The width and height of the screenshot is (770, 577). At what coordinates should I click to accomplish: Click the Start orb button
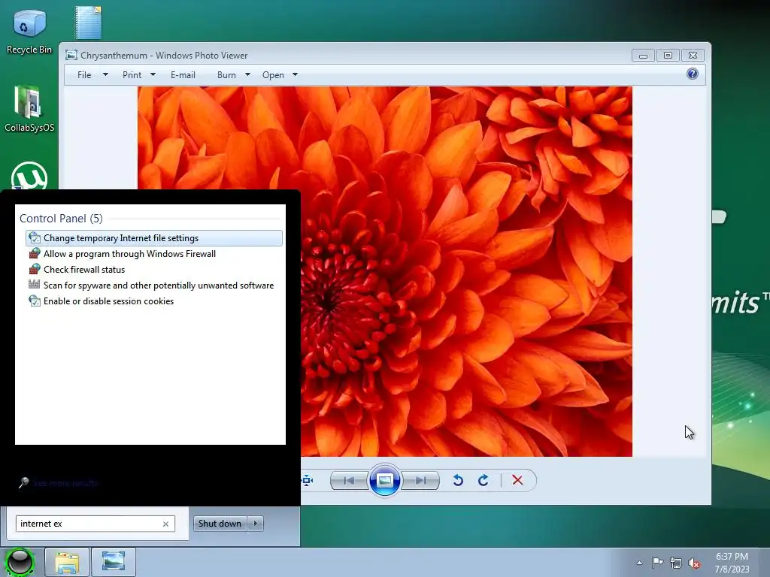20,562
